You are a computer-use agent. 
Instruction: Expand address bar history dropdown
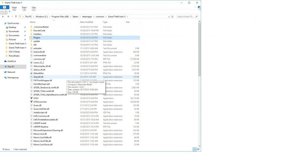coord(169,17)
